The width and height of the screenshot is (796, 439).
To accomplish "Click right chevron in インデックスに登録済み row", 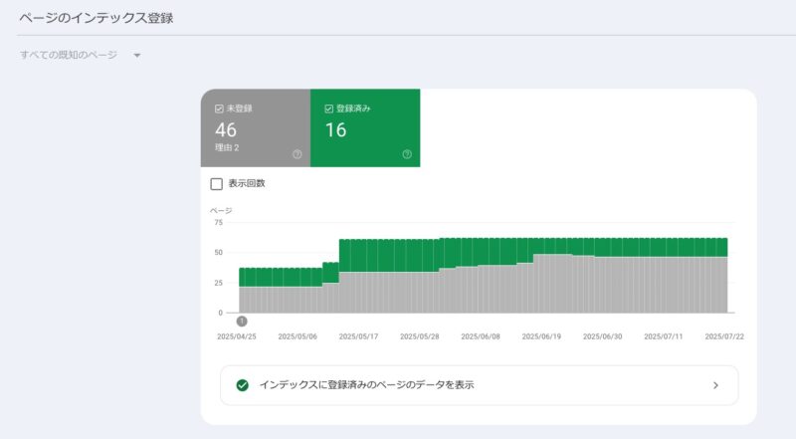I will 715,385.
